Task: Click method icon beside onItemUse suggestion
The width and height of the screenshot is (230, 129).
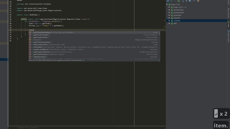Action: click(30, 47)
